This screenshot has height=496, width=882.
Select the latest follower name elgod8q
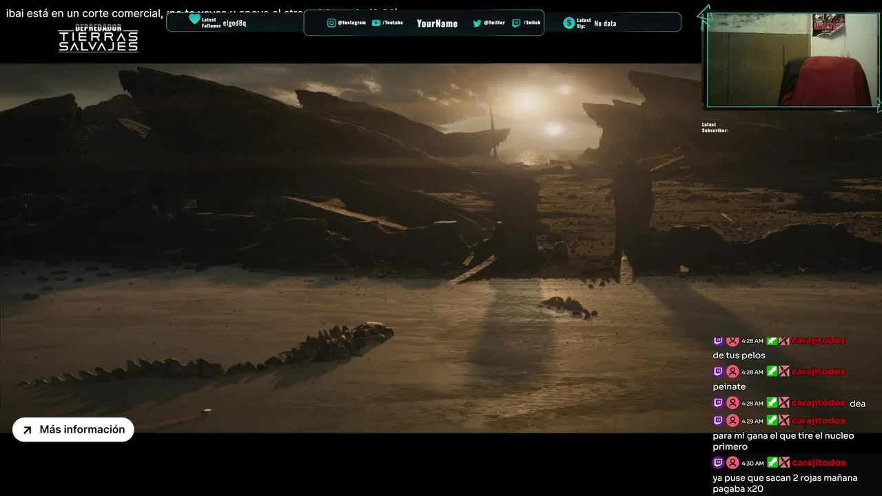234,23
